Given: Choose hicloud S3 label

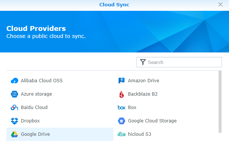Looking at the screenshot, I should [139, 134].
